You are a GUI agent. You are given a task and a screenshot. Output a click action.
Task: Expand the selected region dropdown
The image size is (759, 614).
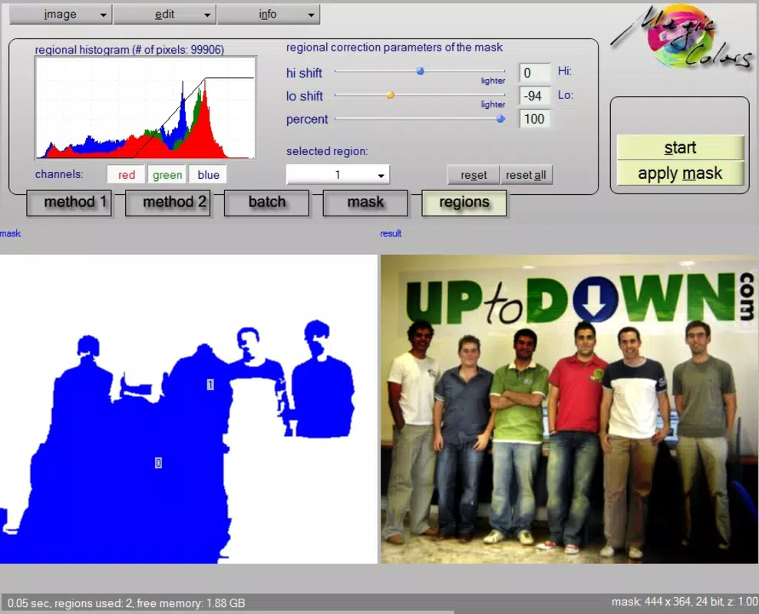click(338, 175)
